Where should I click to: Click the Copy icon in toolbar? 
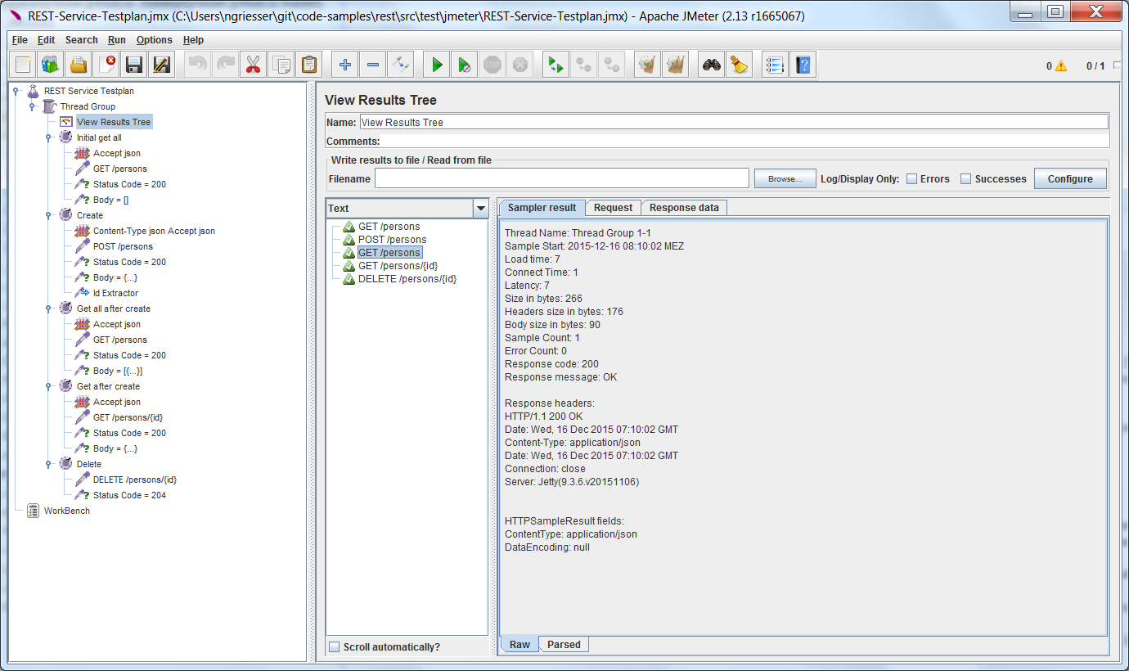281,65
